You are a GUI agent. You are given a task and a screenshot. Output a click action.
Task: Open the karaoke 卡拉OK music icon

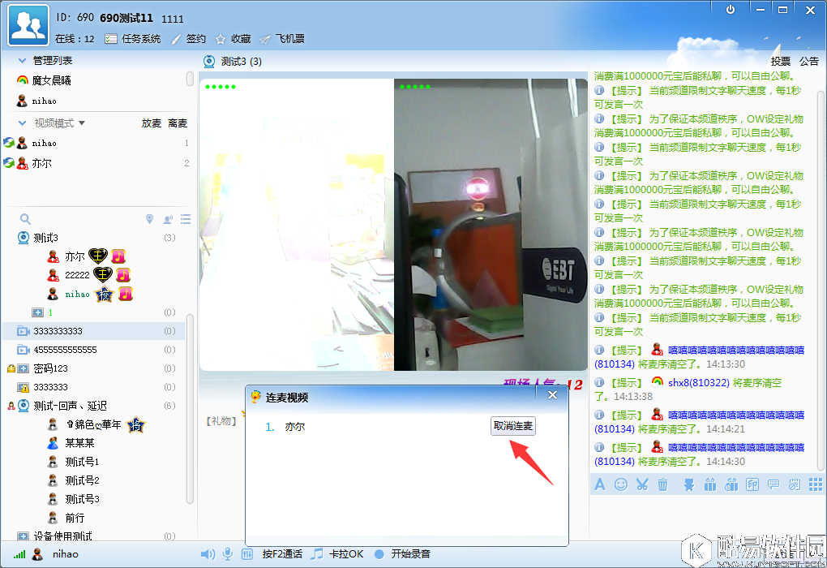[x=318, y=554]
